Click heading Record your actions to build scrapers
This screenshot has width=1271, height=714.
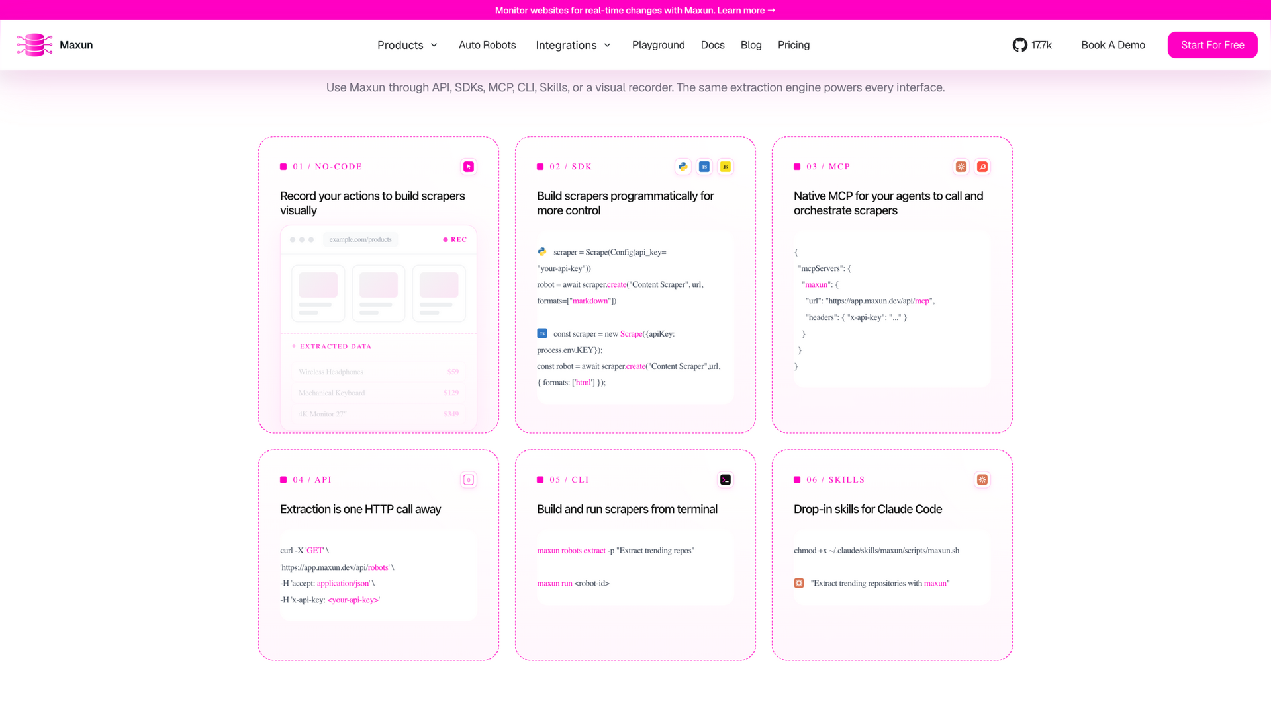coord(373,203)
